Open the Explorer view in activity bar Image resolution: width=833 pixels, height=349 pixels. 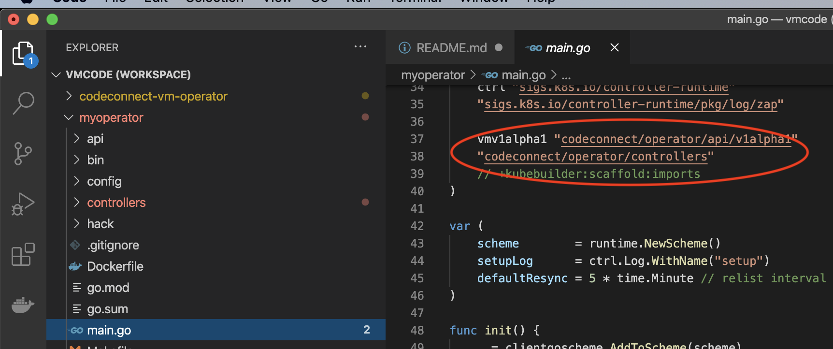[x=23, y=54]
